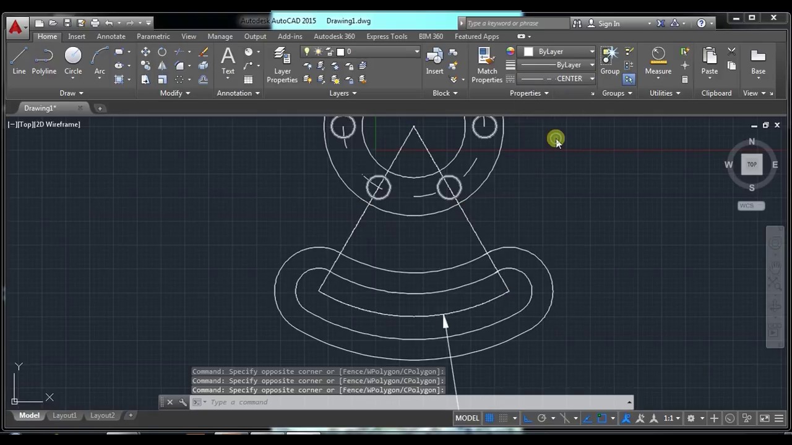Click the Plot print icon
Image resolution: width=792 pixels, height=445 pixels.
(x=95, y=23)
